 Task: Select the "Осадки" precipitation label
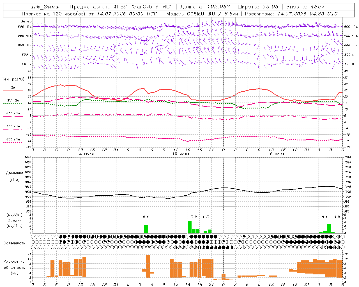[x=15, y=220]
